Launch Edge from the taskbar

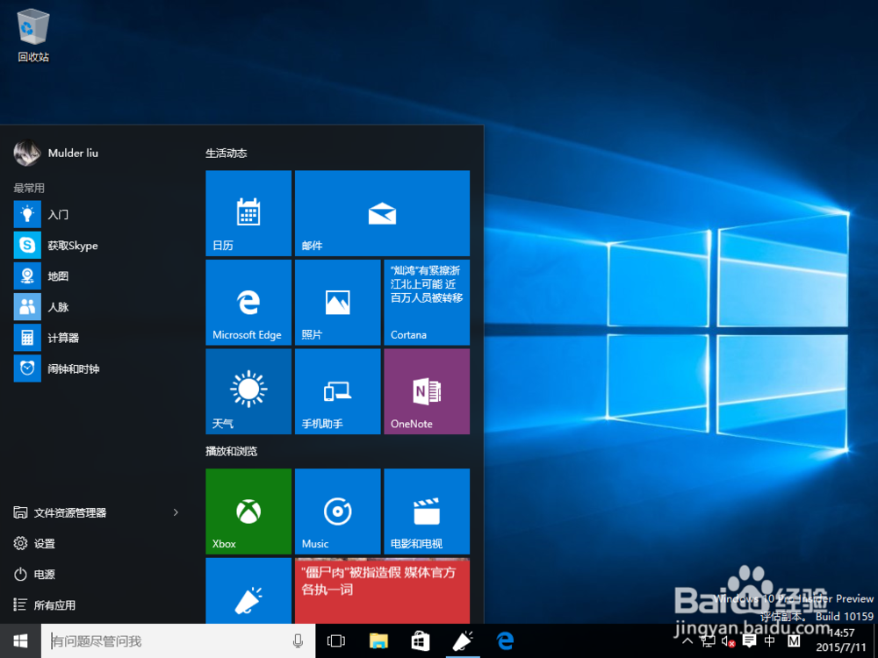click(x=505, y=641)
